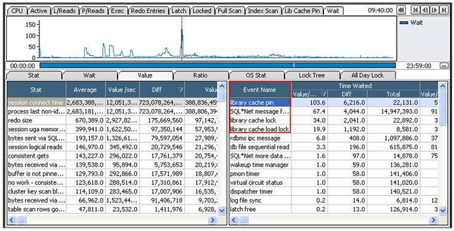The height and width of the screenshot is (231, 454).
Task: Click right arrow of Stat table horizontal scrollbar
Action: click(x=213, y=221)
